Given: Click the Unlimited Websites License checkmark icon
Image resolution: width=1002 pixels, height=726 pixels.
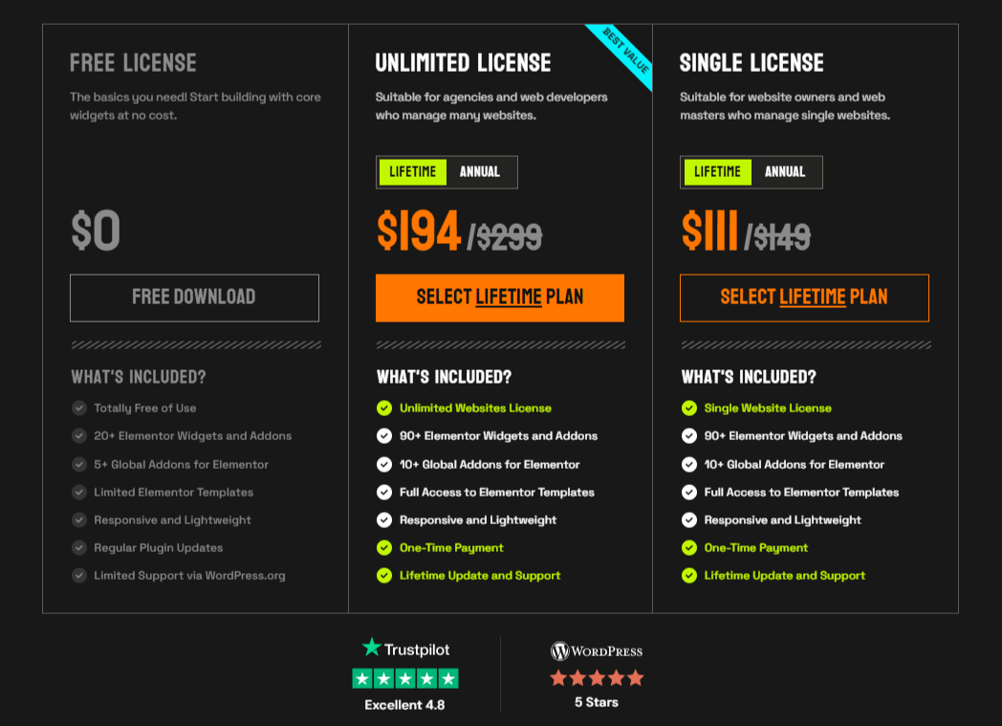Looking at the screenshot, I should coord(383,407).
